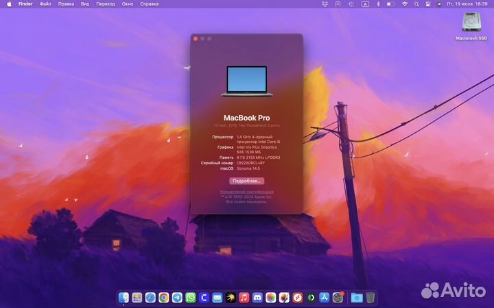This screenshot has width=494, height=308.
Task: Launch Music from the Dock
Action: click(x=244, y=297)
